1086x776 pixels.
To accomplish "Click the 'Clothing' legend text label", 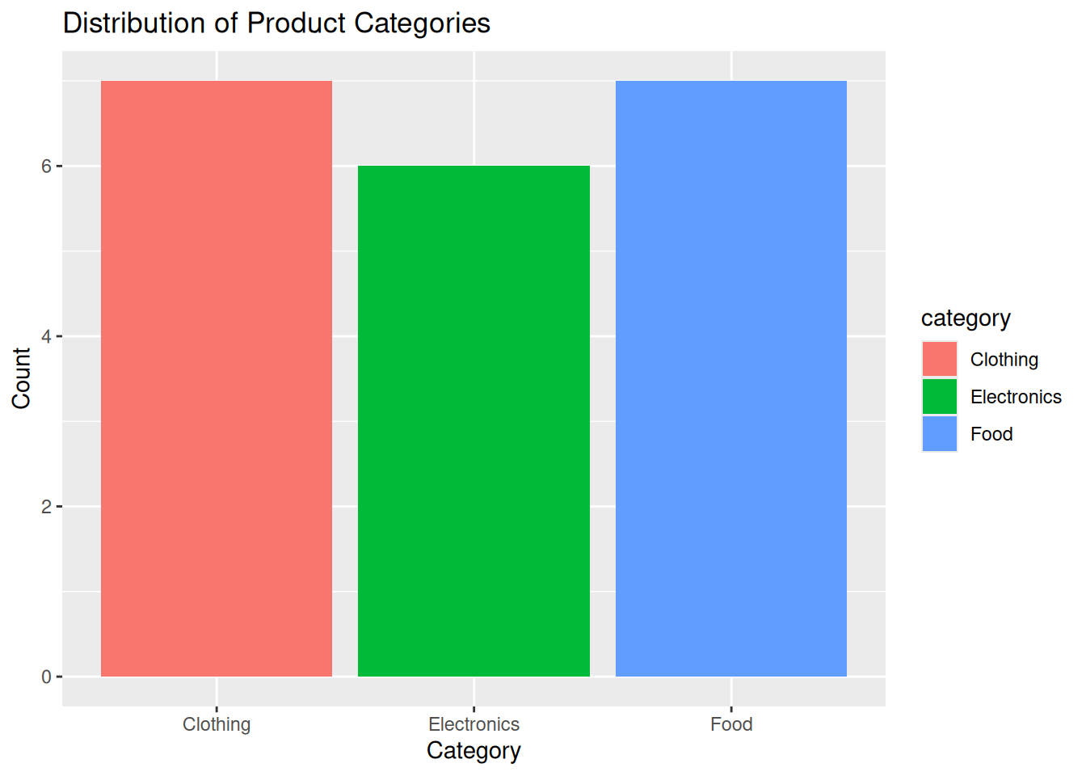I will pyautogui.click(x=1004, y=360).
